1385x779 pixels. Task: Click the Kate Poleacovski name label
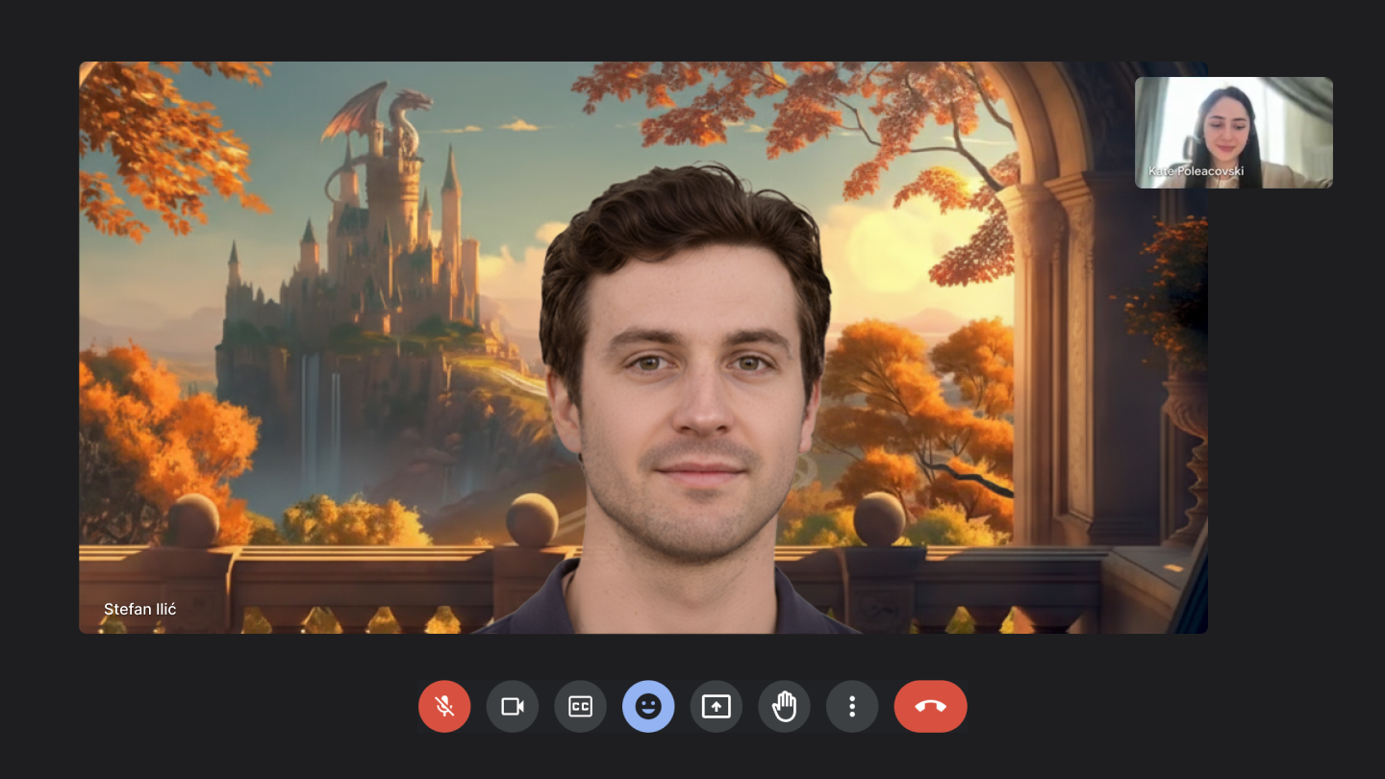click(x=1196, y=171)
